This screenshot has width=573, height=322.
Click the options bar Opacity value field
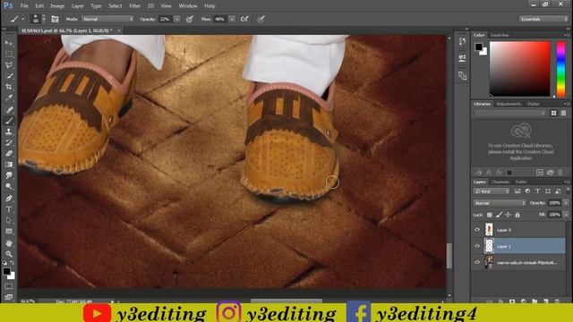click(166, 19)
